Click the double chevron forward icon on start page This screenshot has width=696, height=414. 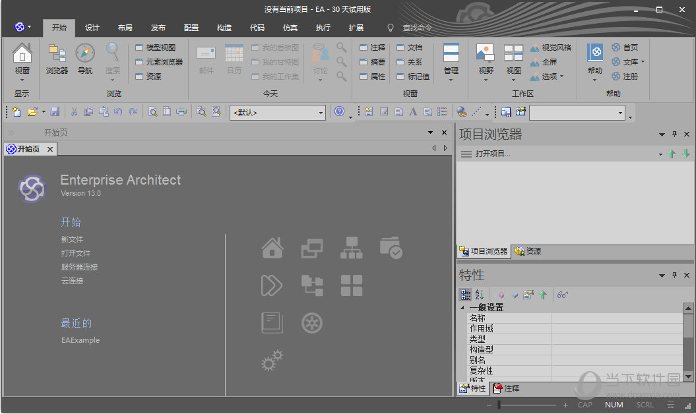[x=272, y=285]
